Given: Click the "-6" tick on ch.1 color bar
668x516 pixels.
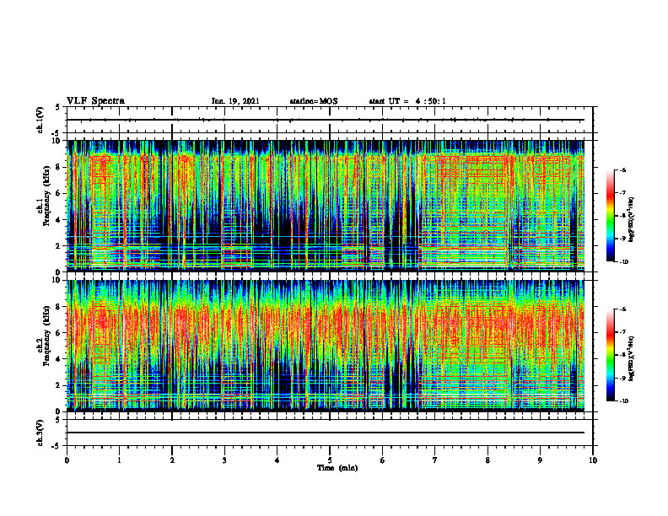Looking at the screenshot, I should click(622, 169).
